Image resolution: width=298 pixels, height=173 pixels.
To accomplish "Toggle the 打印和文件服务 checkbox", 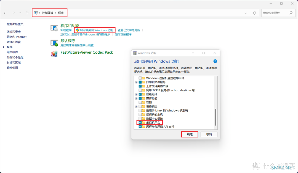I will [x=140, y=82].
